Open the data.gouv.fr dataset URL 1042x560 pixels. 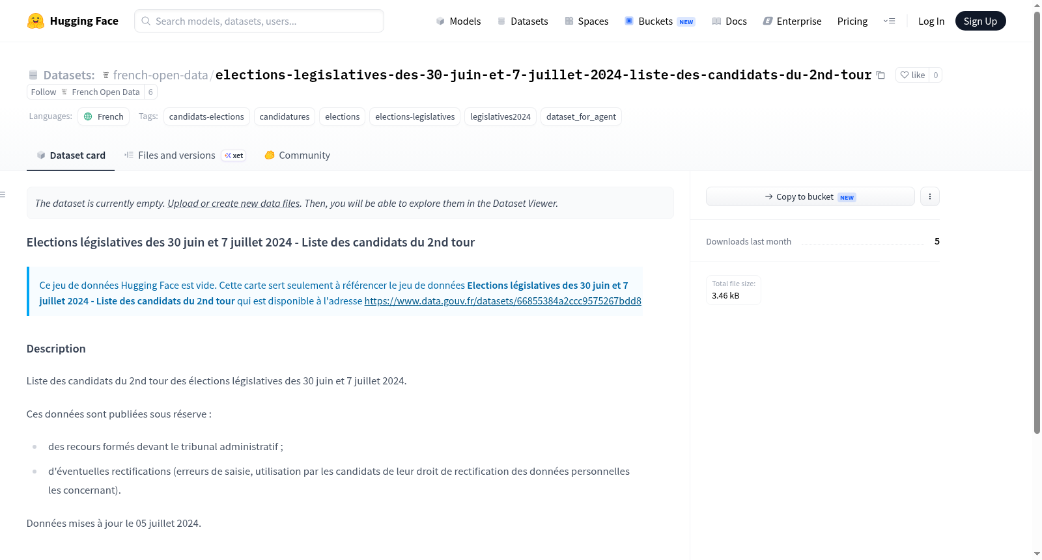pyautogui.click(x=503, y=300)
